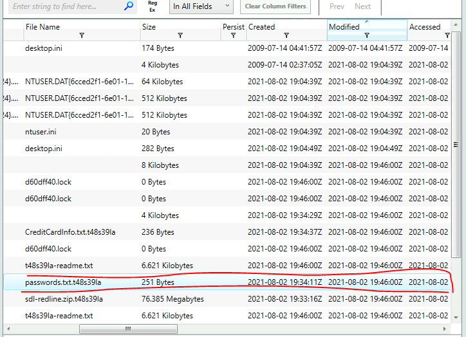Sort by the Persist column header
Image resolution: width=466 pixels, height=337 pixels.
tap(233, 27)
